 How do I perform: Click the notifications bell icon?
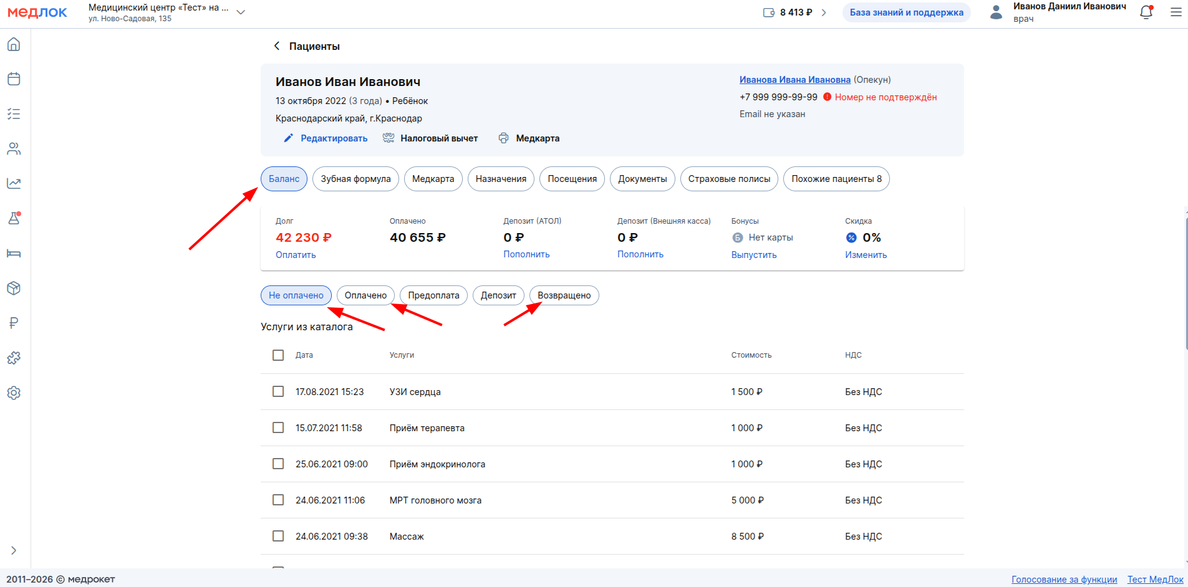1146,12
